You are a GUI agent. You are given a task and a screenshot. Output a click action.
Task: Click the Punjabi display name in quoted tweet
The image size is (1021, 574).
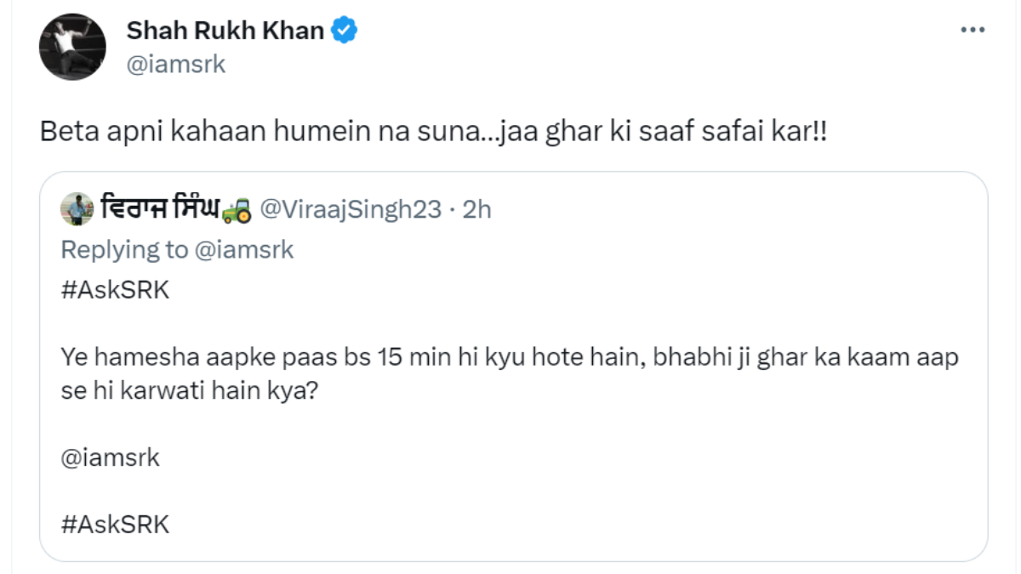click(x=160, y=209)
